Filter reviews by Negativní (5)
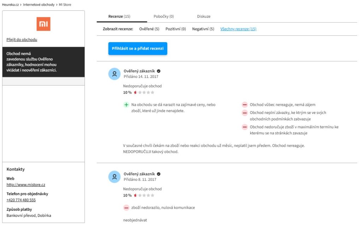 pyautogui.click(x=203, y=29)
